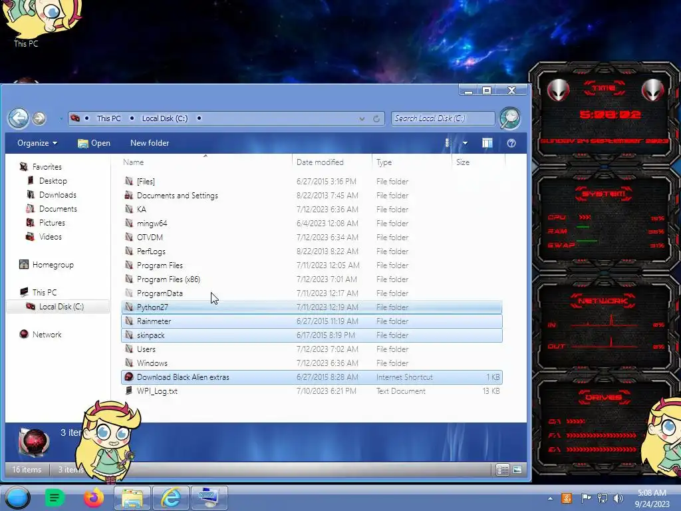The width and height of the screenshot is (681, 511).
Task: Select Documents in navigation pane
Action: click(x=58, y=208)
